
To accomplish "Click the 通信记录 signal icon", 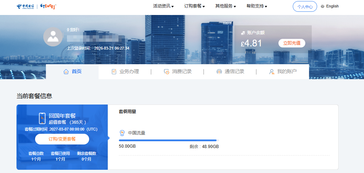I will [219, 72].
